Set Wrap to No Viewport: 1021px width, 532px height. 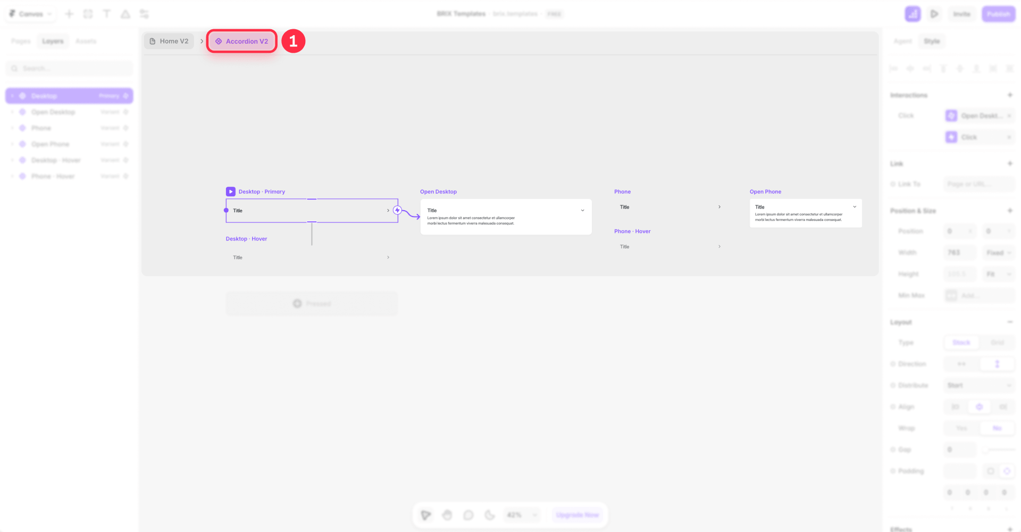click(x=997, y=428)
